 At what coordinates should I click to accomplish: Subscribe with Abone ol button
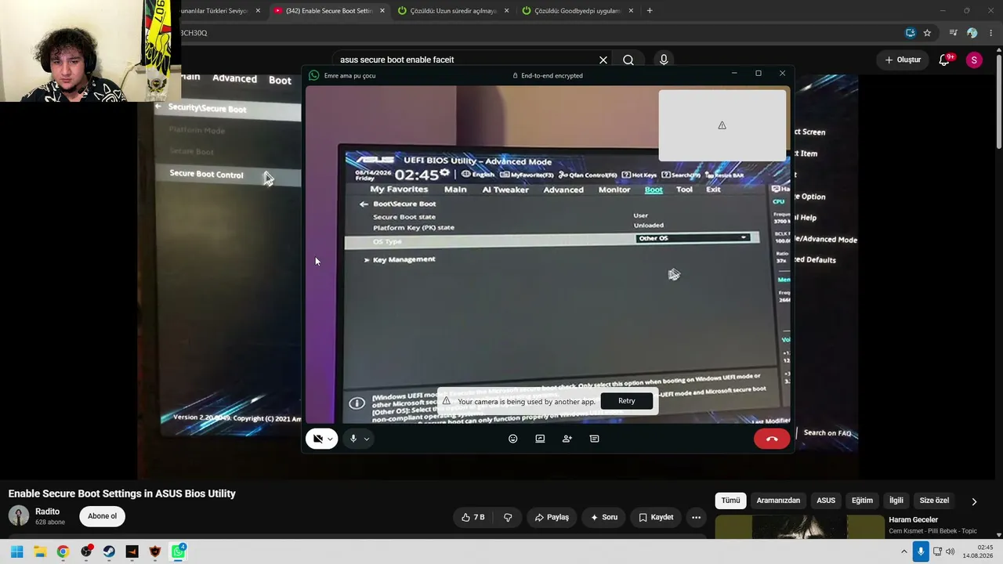point(102,516)
